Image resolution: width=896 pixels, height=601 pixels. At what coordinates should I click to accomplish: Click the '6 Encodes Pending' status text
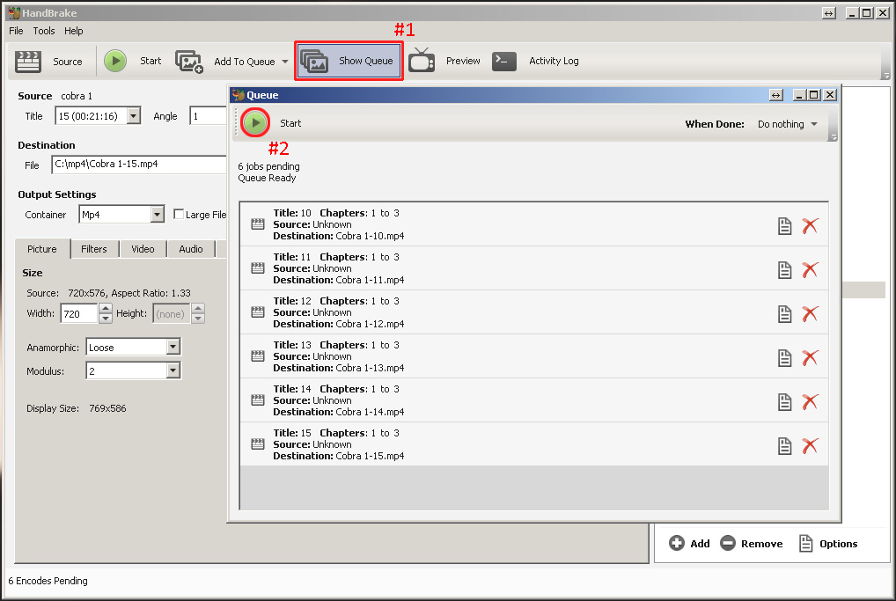point(48,581)
